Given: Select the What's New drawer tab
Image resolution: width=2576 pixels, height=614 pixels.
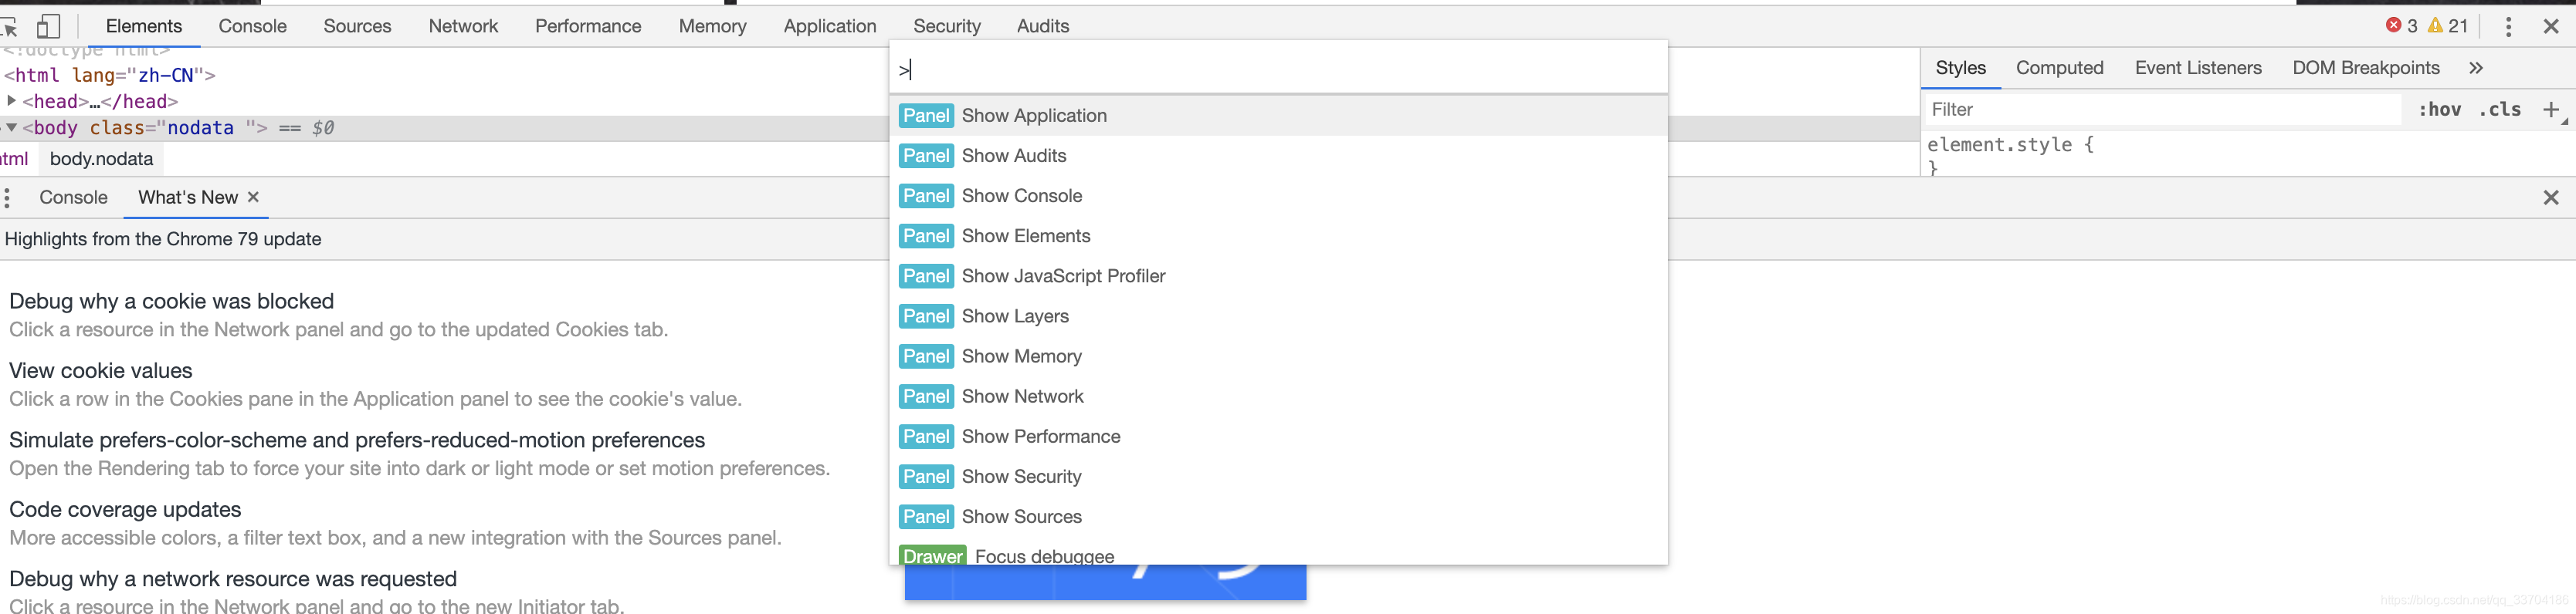Looking at the screenshot, I should click(188, 197).
